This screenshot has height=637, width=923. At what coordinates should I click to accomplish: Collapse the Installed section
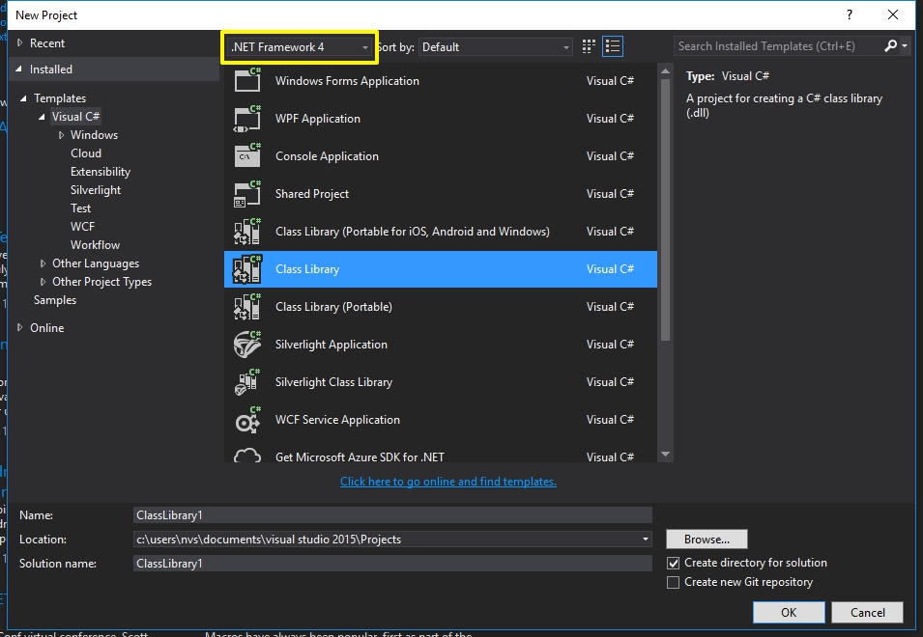(x=20, y=69)
